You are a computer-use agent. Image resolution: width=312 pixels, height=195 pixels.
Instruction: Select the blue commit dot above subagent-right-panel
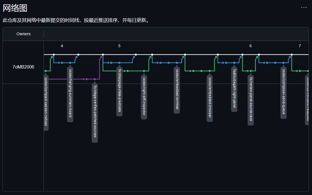point(234,63)
